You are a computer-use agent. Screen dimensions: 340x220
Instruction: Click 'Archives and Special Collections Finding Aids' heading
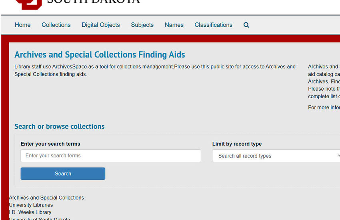[x=100, y=55]
